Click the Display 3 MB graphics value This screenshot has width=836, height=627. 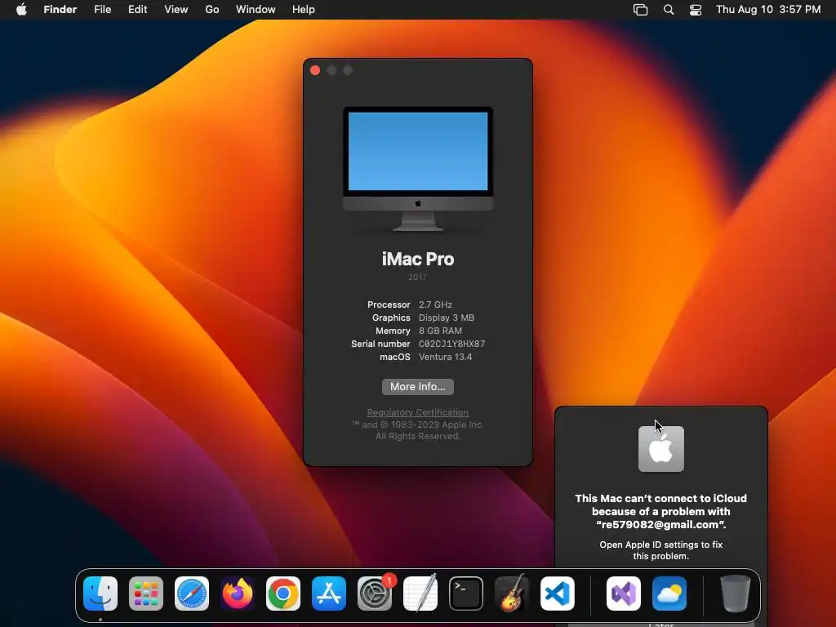coord(447,318)
